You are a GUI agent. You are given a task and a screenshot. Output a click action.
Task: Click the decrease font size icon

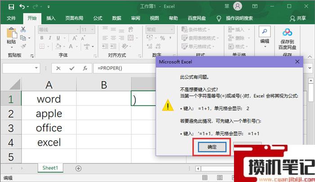point(83,38)
